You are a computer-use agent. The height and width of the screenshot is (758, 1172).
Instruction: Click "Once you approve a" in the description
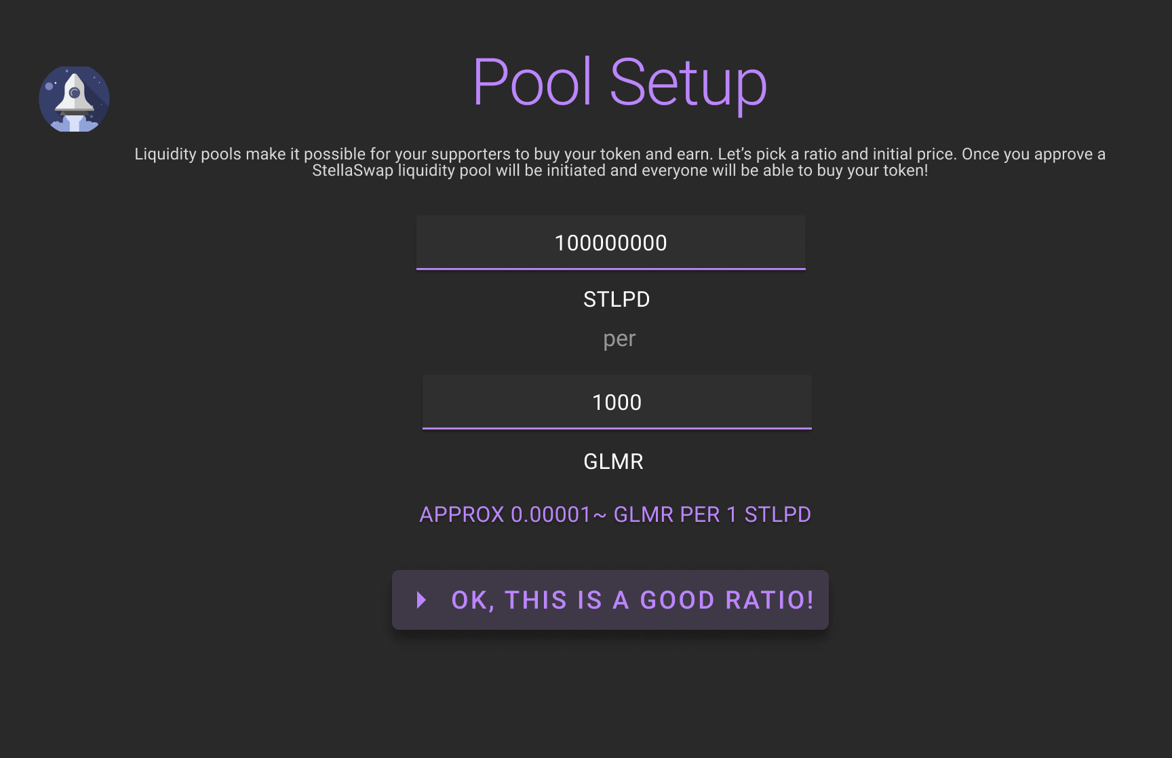coord(1034,154)
